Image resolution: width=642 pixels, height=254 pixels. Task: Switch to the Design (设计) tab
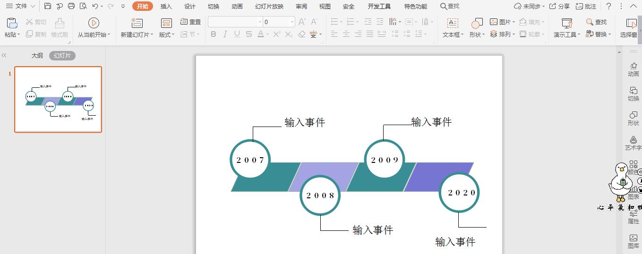(190, 6)
